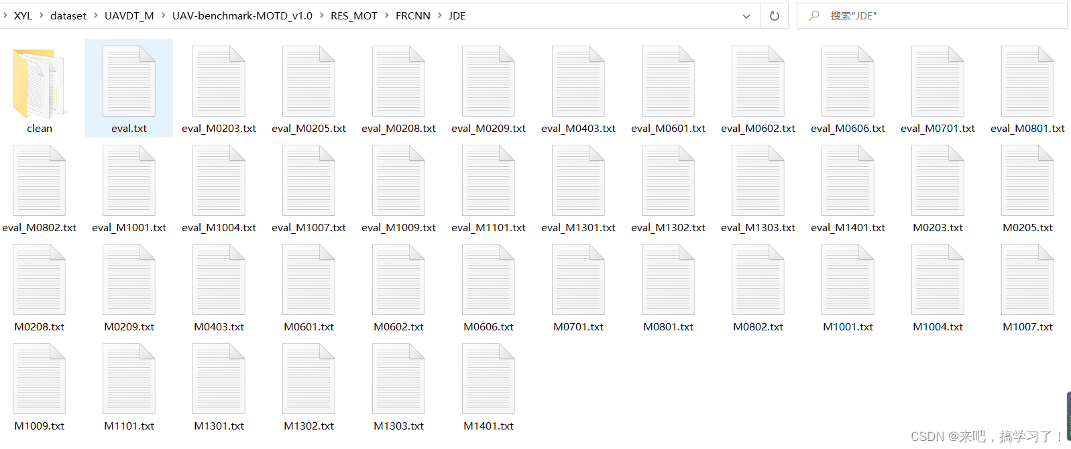1071x449 pixels.
Task: Select the M0801.txt file icon
Action: click(668, 279)
